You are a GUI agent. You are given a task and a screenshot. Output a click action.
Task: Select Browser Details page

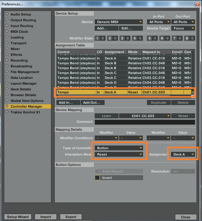click(23, 95)
